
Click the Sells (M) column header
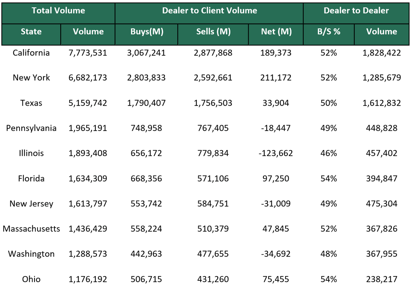(x=213, y=35)
